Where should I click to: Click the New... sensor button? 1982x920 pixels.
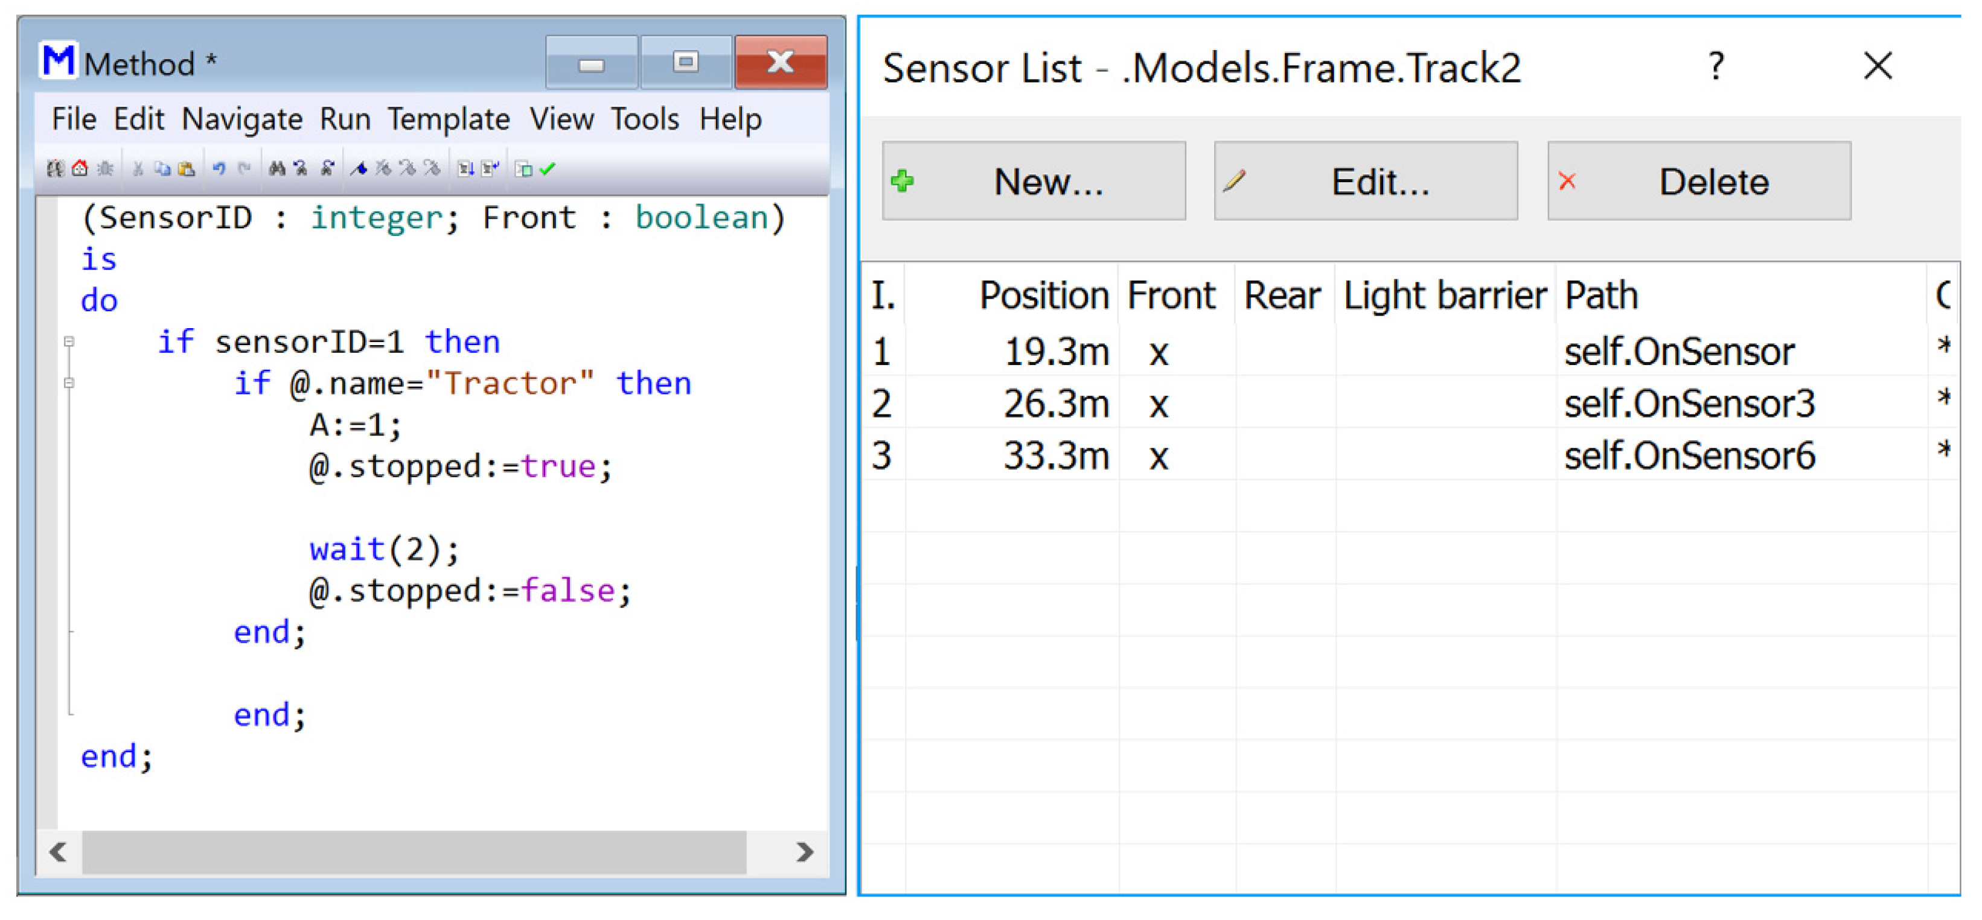tap(1034, 182)
